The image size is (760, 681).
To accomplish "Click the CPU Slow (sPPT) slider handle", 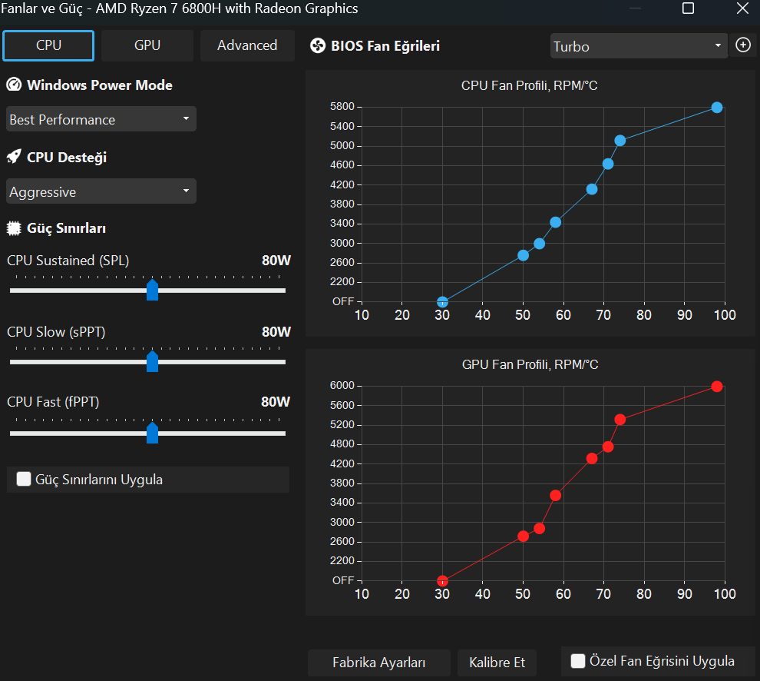I will point(152,361).
